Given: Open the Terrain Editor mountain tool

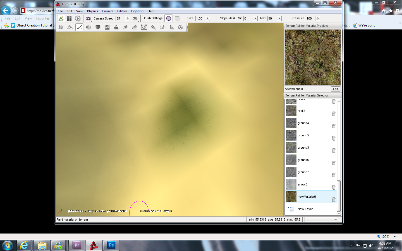Looking at the screenshot, I should tap(70, 27).
